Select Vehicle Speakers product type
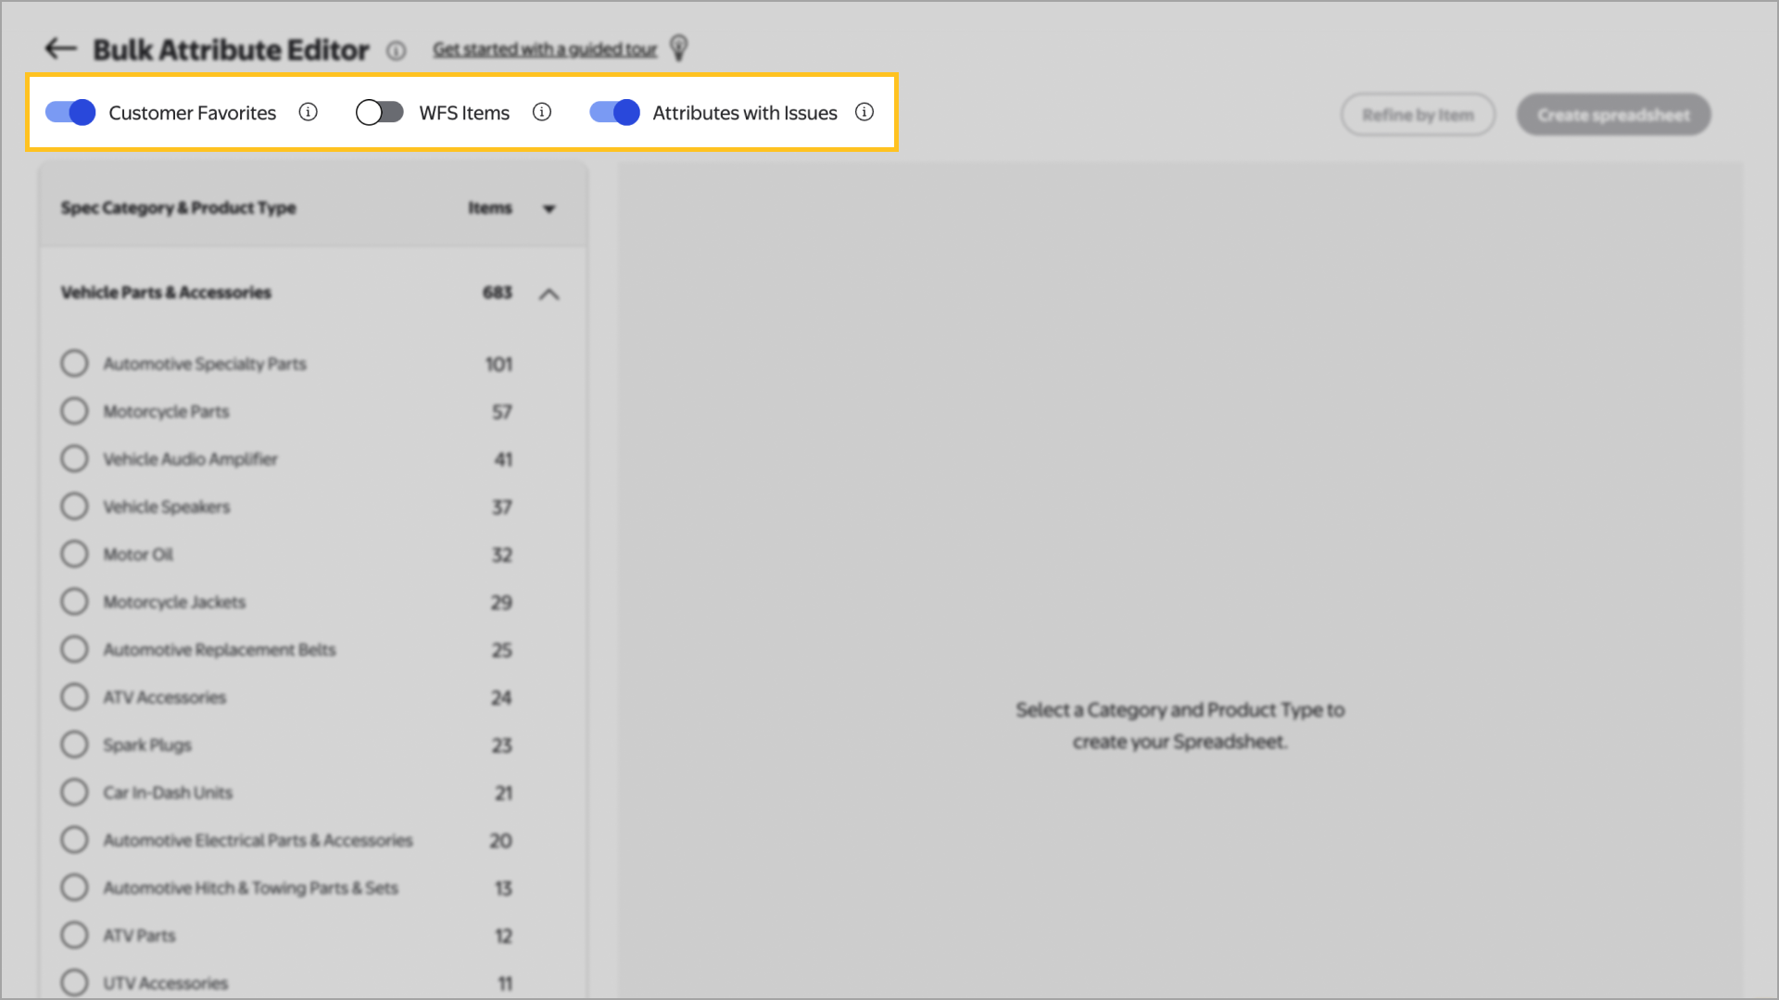1779x1000 pixels. point(75,506)
